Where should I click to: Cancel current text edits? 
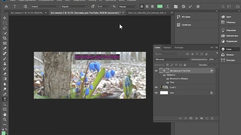[x=183, y=7]
